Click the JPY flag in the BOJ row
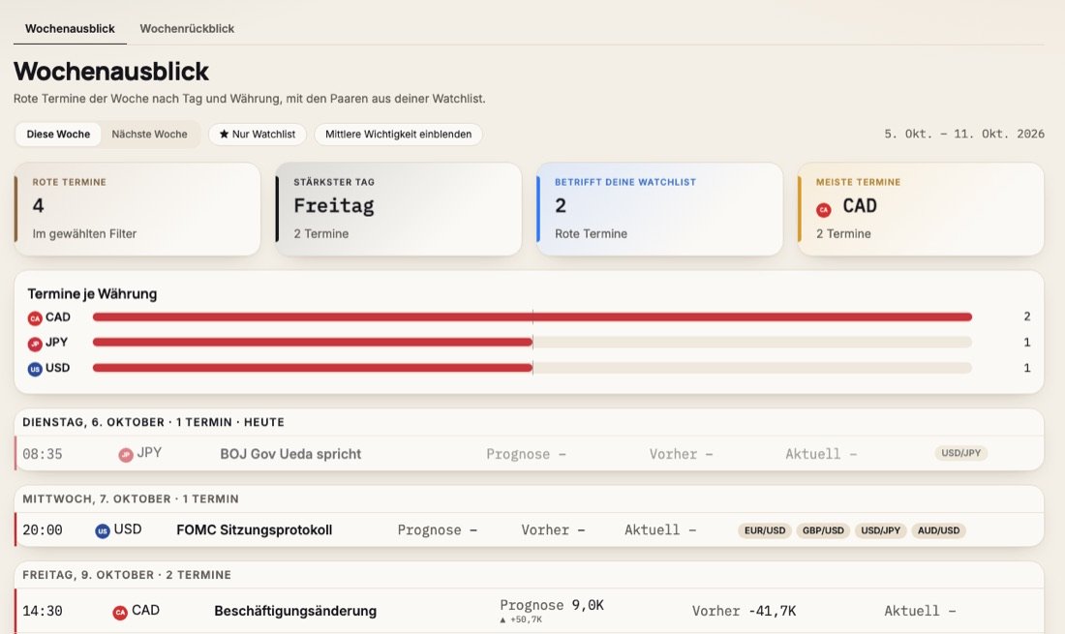This screenshot has width=1065, height=634. point(126,455)
